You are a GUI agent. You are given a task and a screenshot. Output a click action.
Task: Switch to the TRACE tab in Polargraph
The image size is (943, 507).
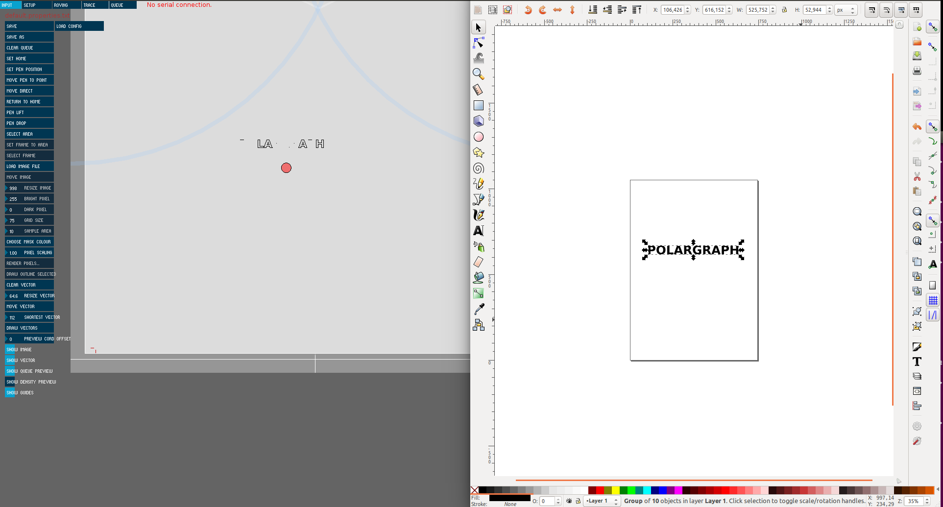95,5
